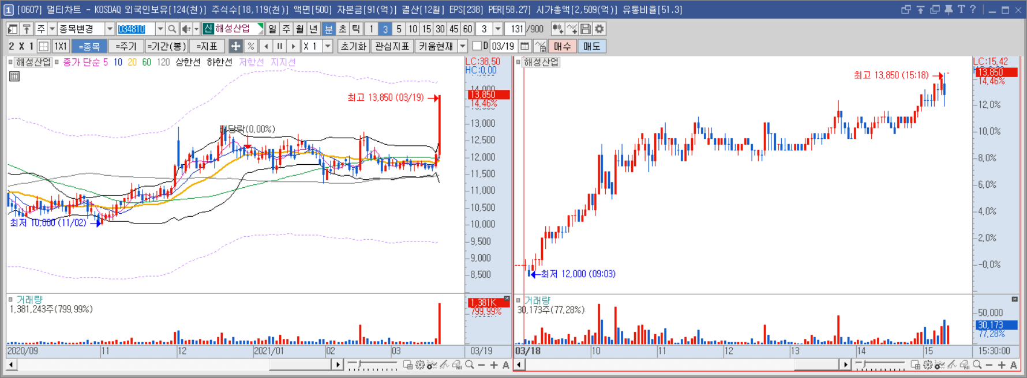Click the stock search magnifier icon
The width and height of the screenshot is (1027, 378).
pyautogui.click(x=171, y=29)
